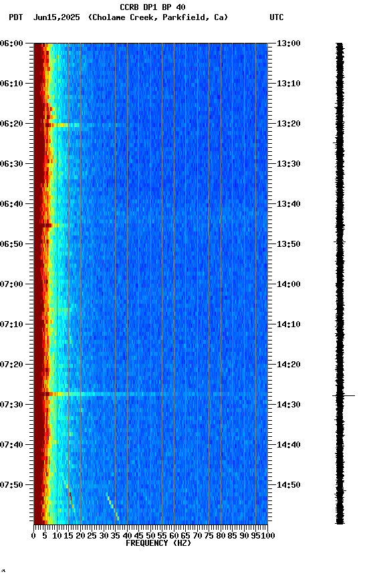Click the 13:40 UTC time label
369x578 pixels.
[289, 204]
